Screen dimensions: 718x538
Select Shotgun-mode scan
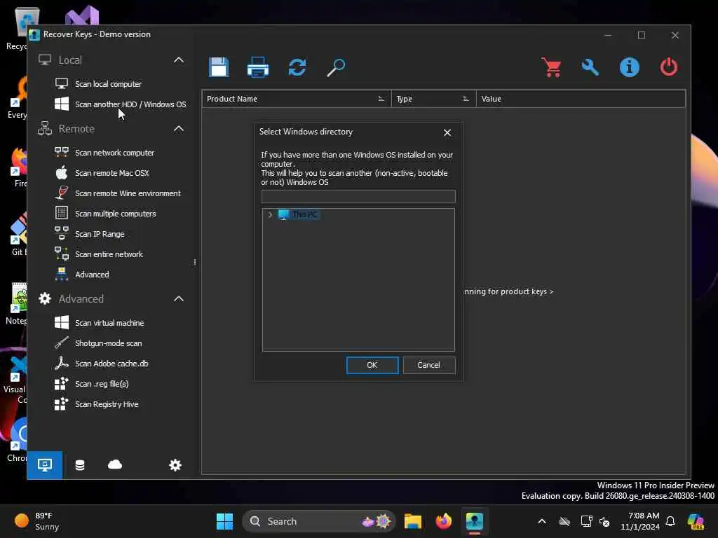coord(108,343)
